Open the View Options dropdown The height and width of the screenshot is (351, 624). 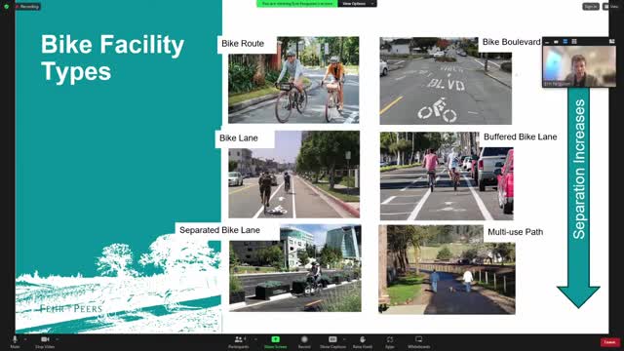(357, 4)
